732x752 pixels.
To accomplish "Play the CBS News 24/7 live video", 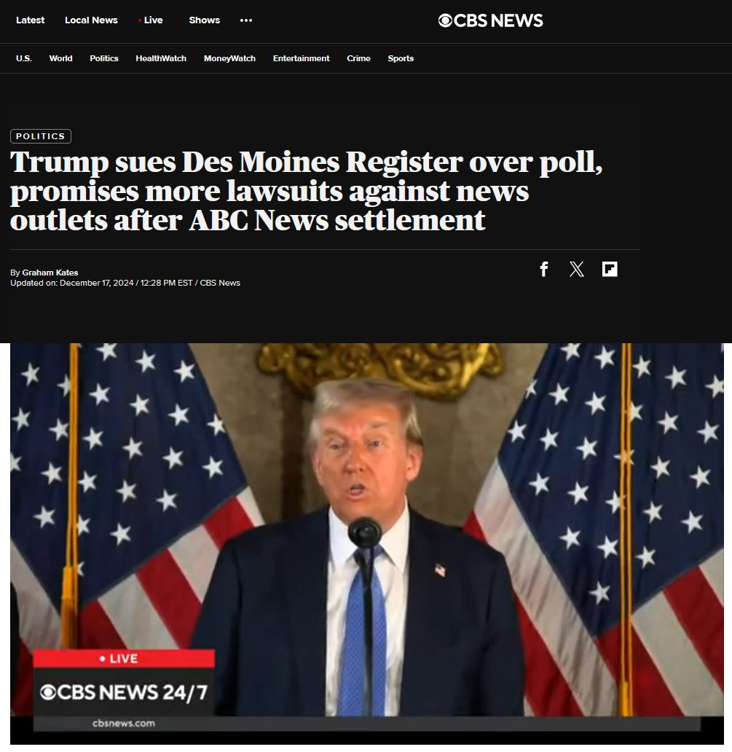I will pos(367,544).
